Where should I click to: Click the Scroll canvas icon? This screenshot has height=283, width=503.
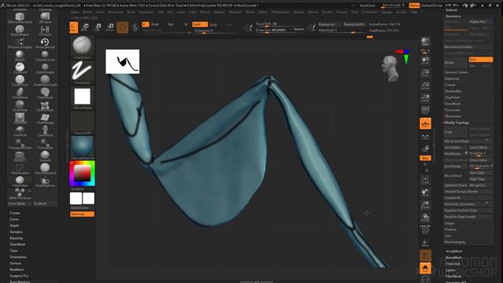point(425,61)
